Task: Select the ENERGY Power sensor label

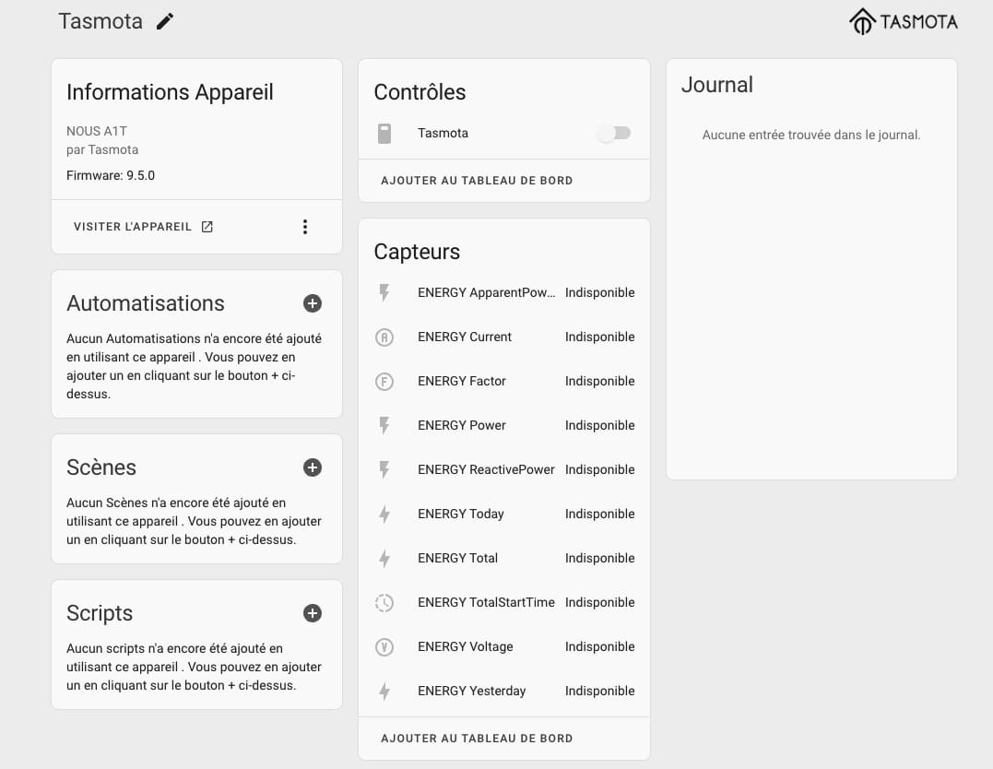Action: [462, 426]
